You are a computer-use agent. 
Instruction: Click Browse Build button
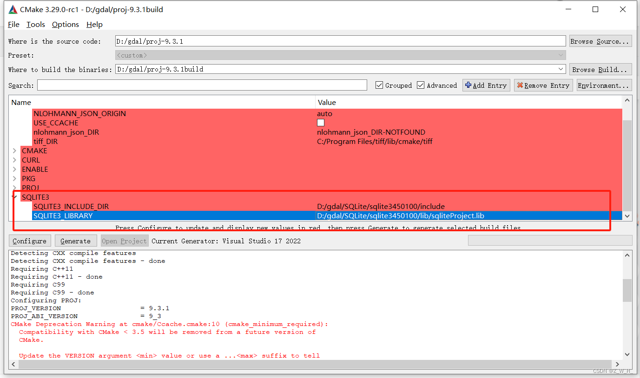[x=600, y=69]
